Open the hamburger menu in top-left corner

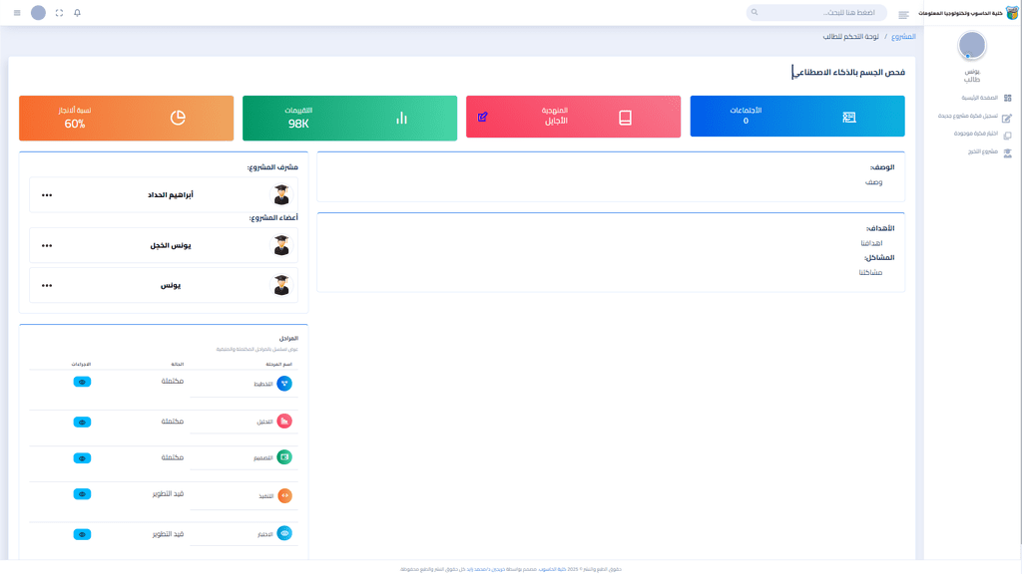17,12
